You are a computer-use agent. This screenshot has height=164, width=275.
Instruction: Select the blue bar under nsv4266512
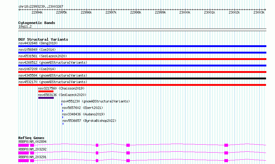[142, 66]
